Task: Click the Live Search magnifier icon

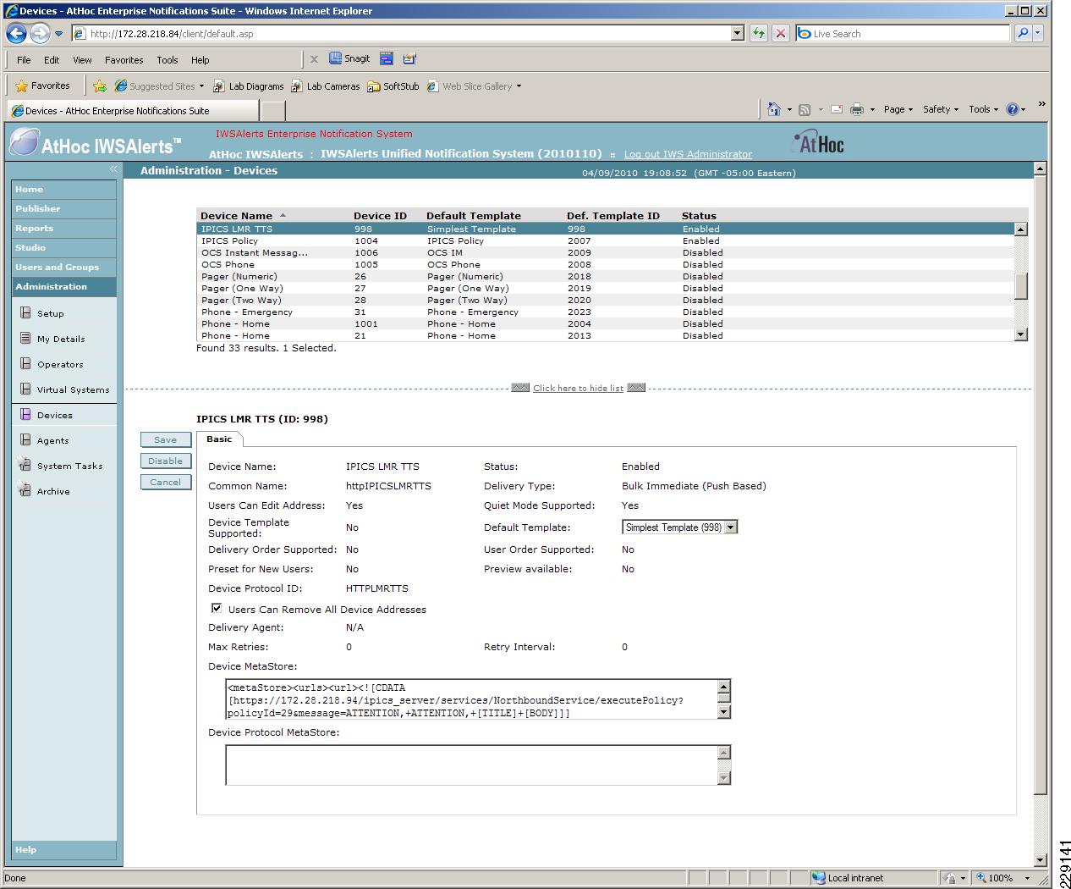Action: tap(1023, 33)
